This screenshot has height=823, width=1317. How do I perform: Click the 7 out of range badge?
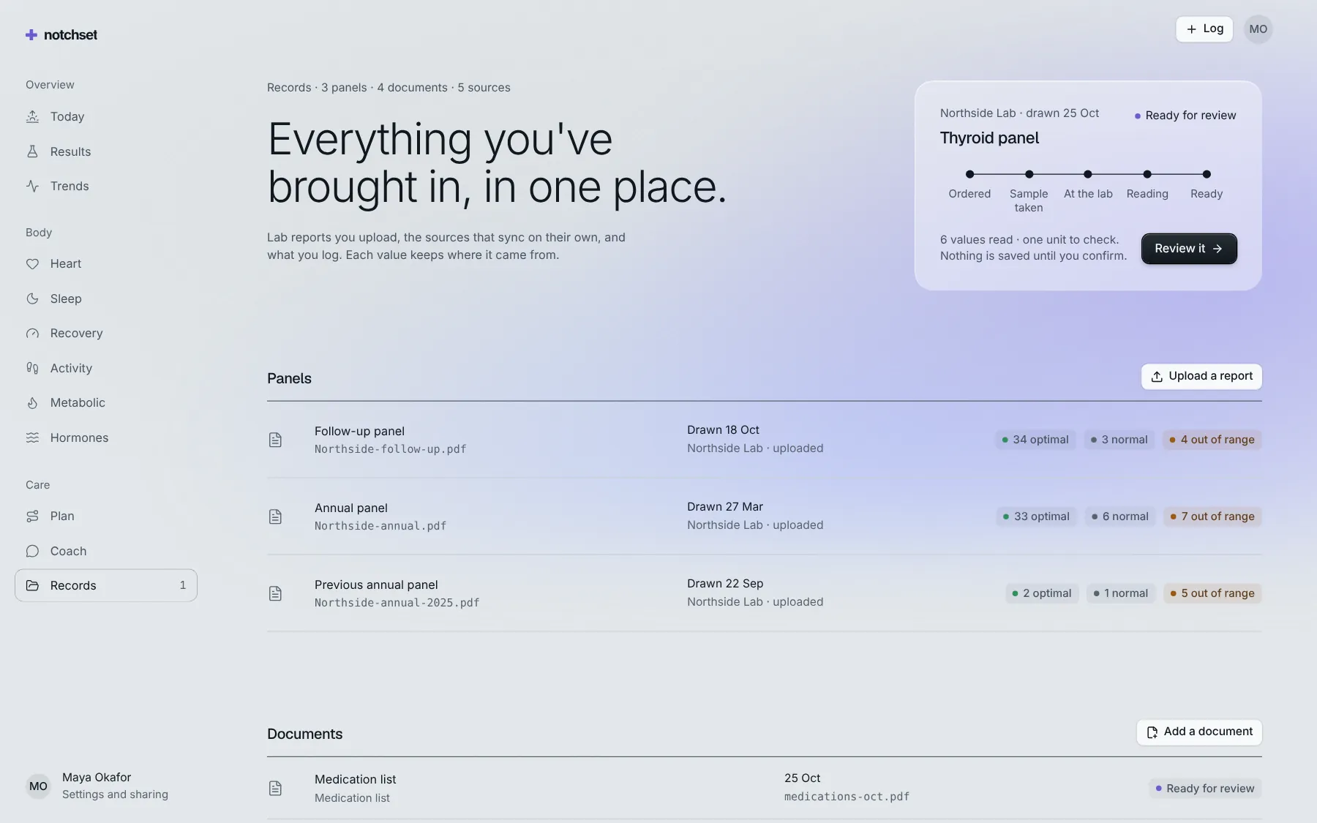tap(1212, 516)
